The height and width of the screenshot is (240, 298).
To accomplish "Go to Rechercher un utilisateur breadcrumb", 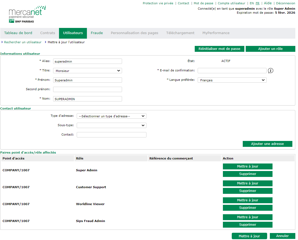I will (x=23, y=42).
